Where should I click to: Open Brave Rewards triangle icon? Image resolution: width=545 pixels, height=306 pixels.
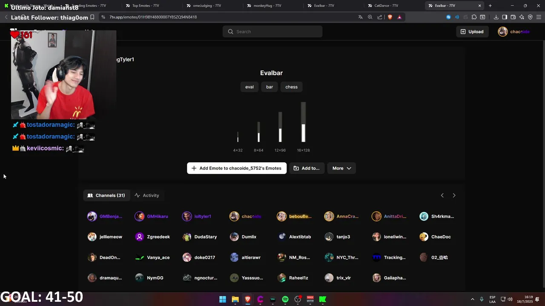(x=399, y=17)
